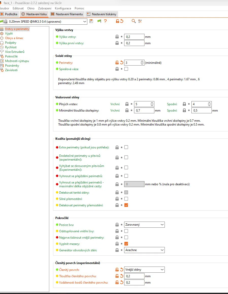This screenshot has height=294, width=228.
Task: Uncheck the Vyplnit mezery checkbox
Action: pos(126,244)
